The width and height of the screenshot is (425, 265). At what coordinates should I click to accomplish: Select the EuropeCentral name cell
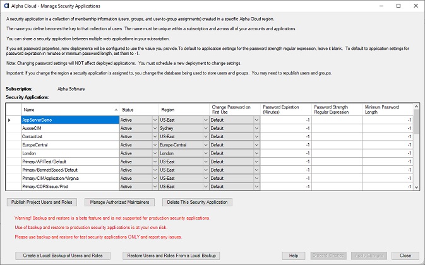coord(70,145)
